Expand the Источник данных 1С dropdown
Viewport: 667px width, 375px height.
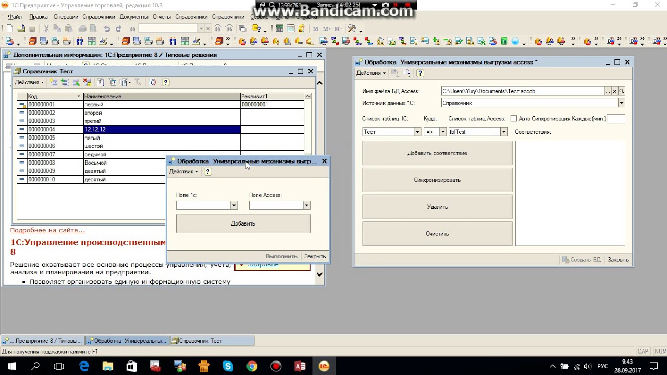[621, 103]
